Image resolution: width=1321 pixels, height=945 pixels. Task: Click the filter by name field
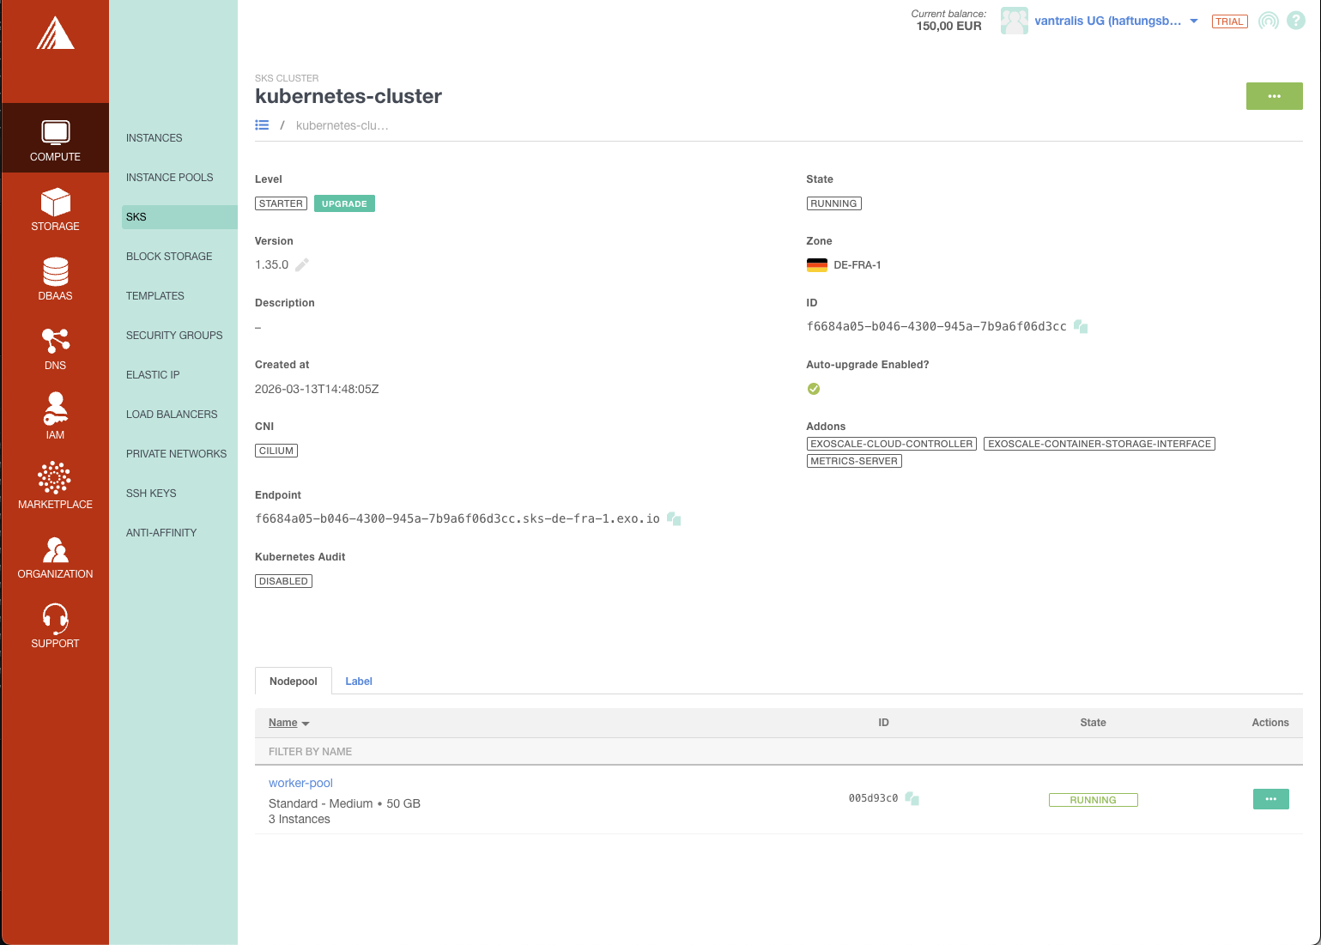tap(429, 751)
